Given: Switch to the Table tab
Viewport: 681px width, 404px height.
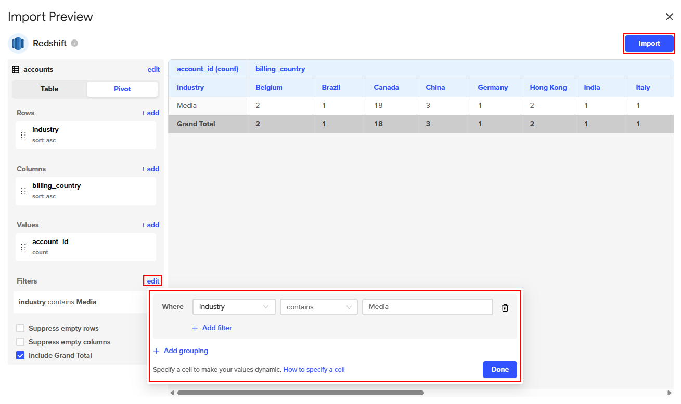Looking at the screenshot, I should (49, 89).
